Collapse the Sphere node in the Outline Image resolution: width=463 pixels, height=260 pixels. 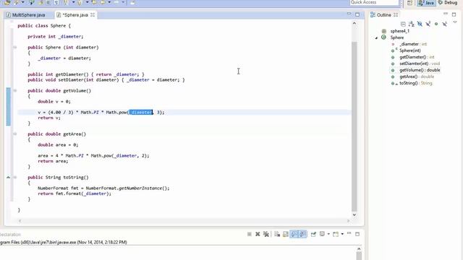click(376, 38)
